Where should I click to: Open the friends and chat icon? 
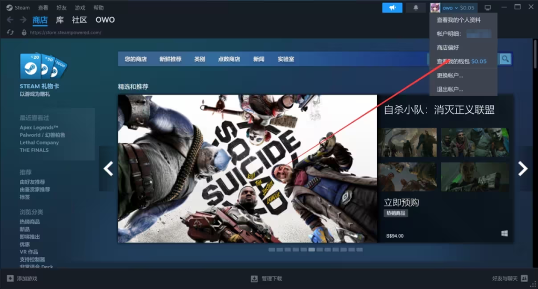point(524,279)
